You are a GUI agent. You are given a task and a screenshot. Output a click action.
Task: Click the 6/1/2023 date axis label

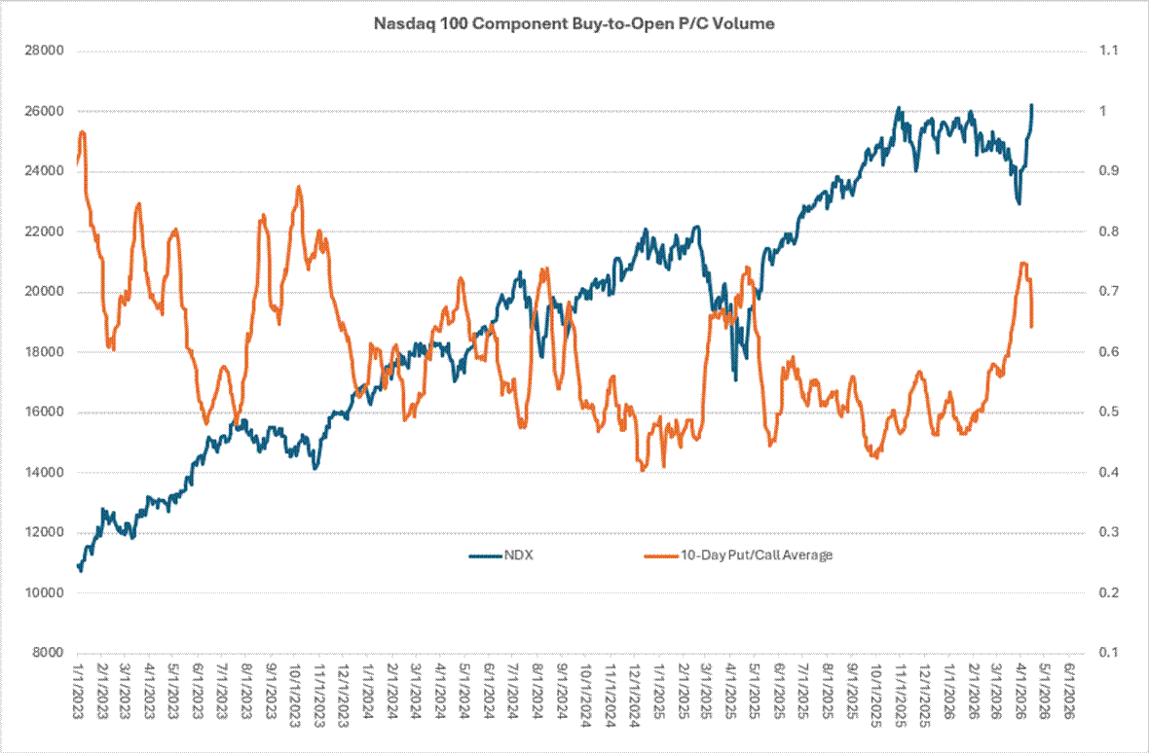(x=198, y=691)
